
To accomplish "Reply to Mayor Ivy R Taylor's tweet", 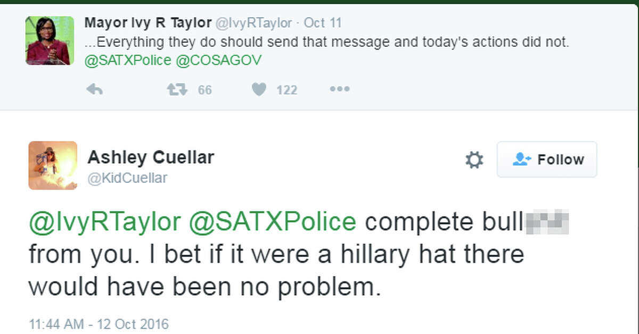I will pos(94,90).
